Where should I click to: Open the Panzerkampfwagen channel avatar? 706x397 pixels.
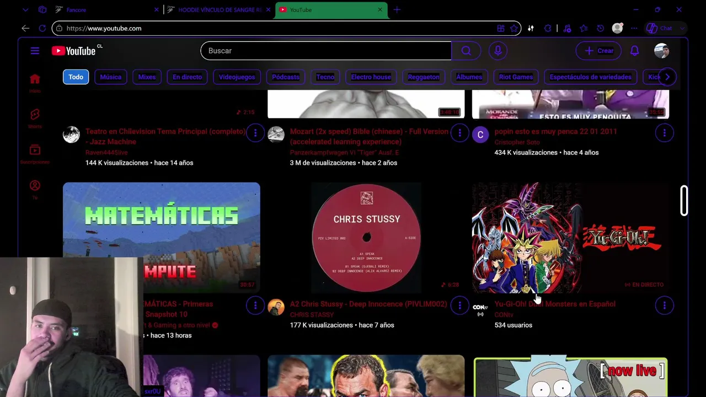(x=276, y=134)
